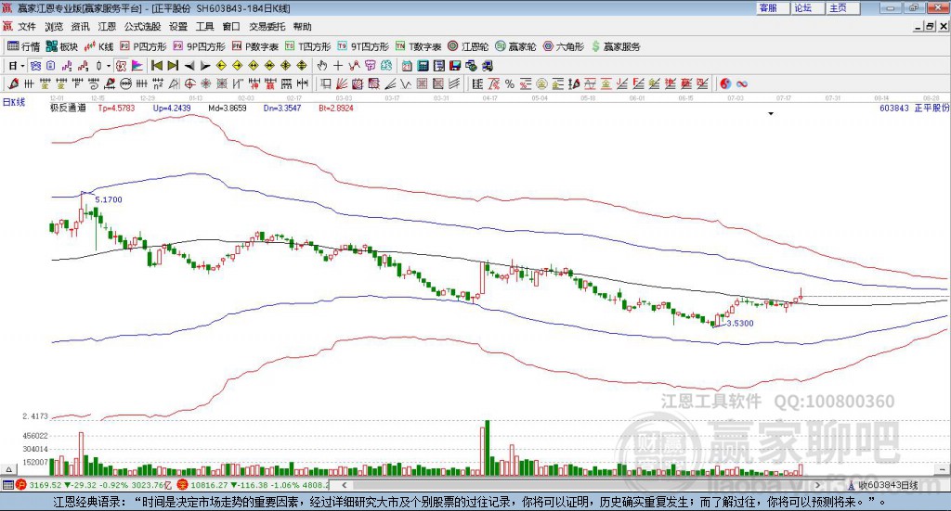Open the P数字表 tool
The height and width of the screenshot is (511, 951).
254,46
